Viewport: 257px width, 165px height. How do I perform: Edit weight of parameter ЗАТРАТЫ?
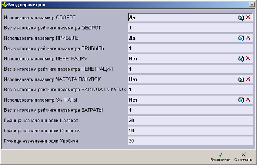(190, 110)
